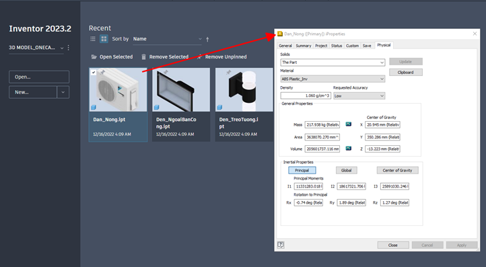Switch Recent files to grid view
This screenshot has width=486, height=267.
(104, 39)
